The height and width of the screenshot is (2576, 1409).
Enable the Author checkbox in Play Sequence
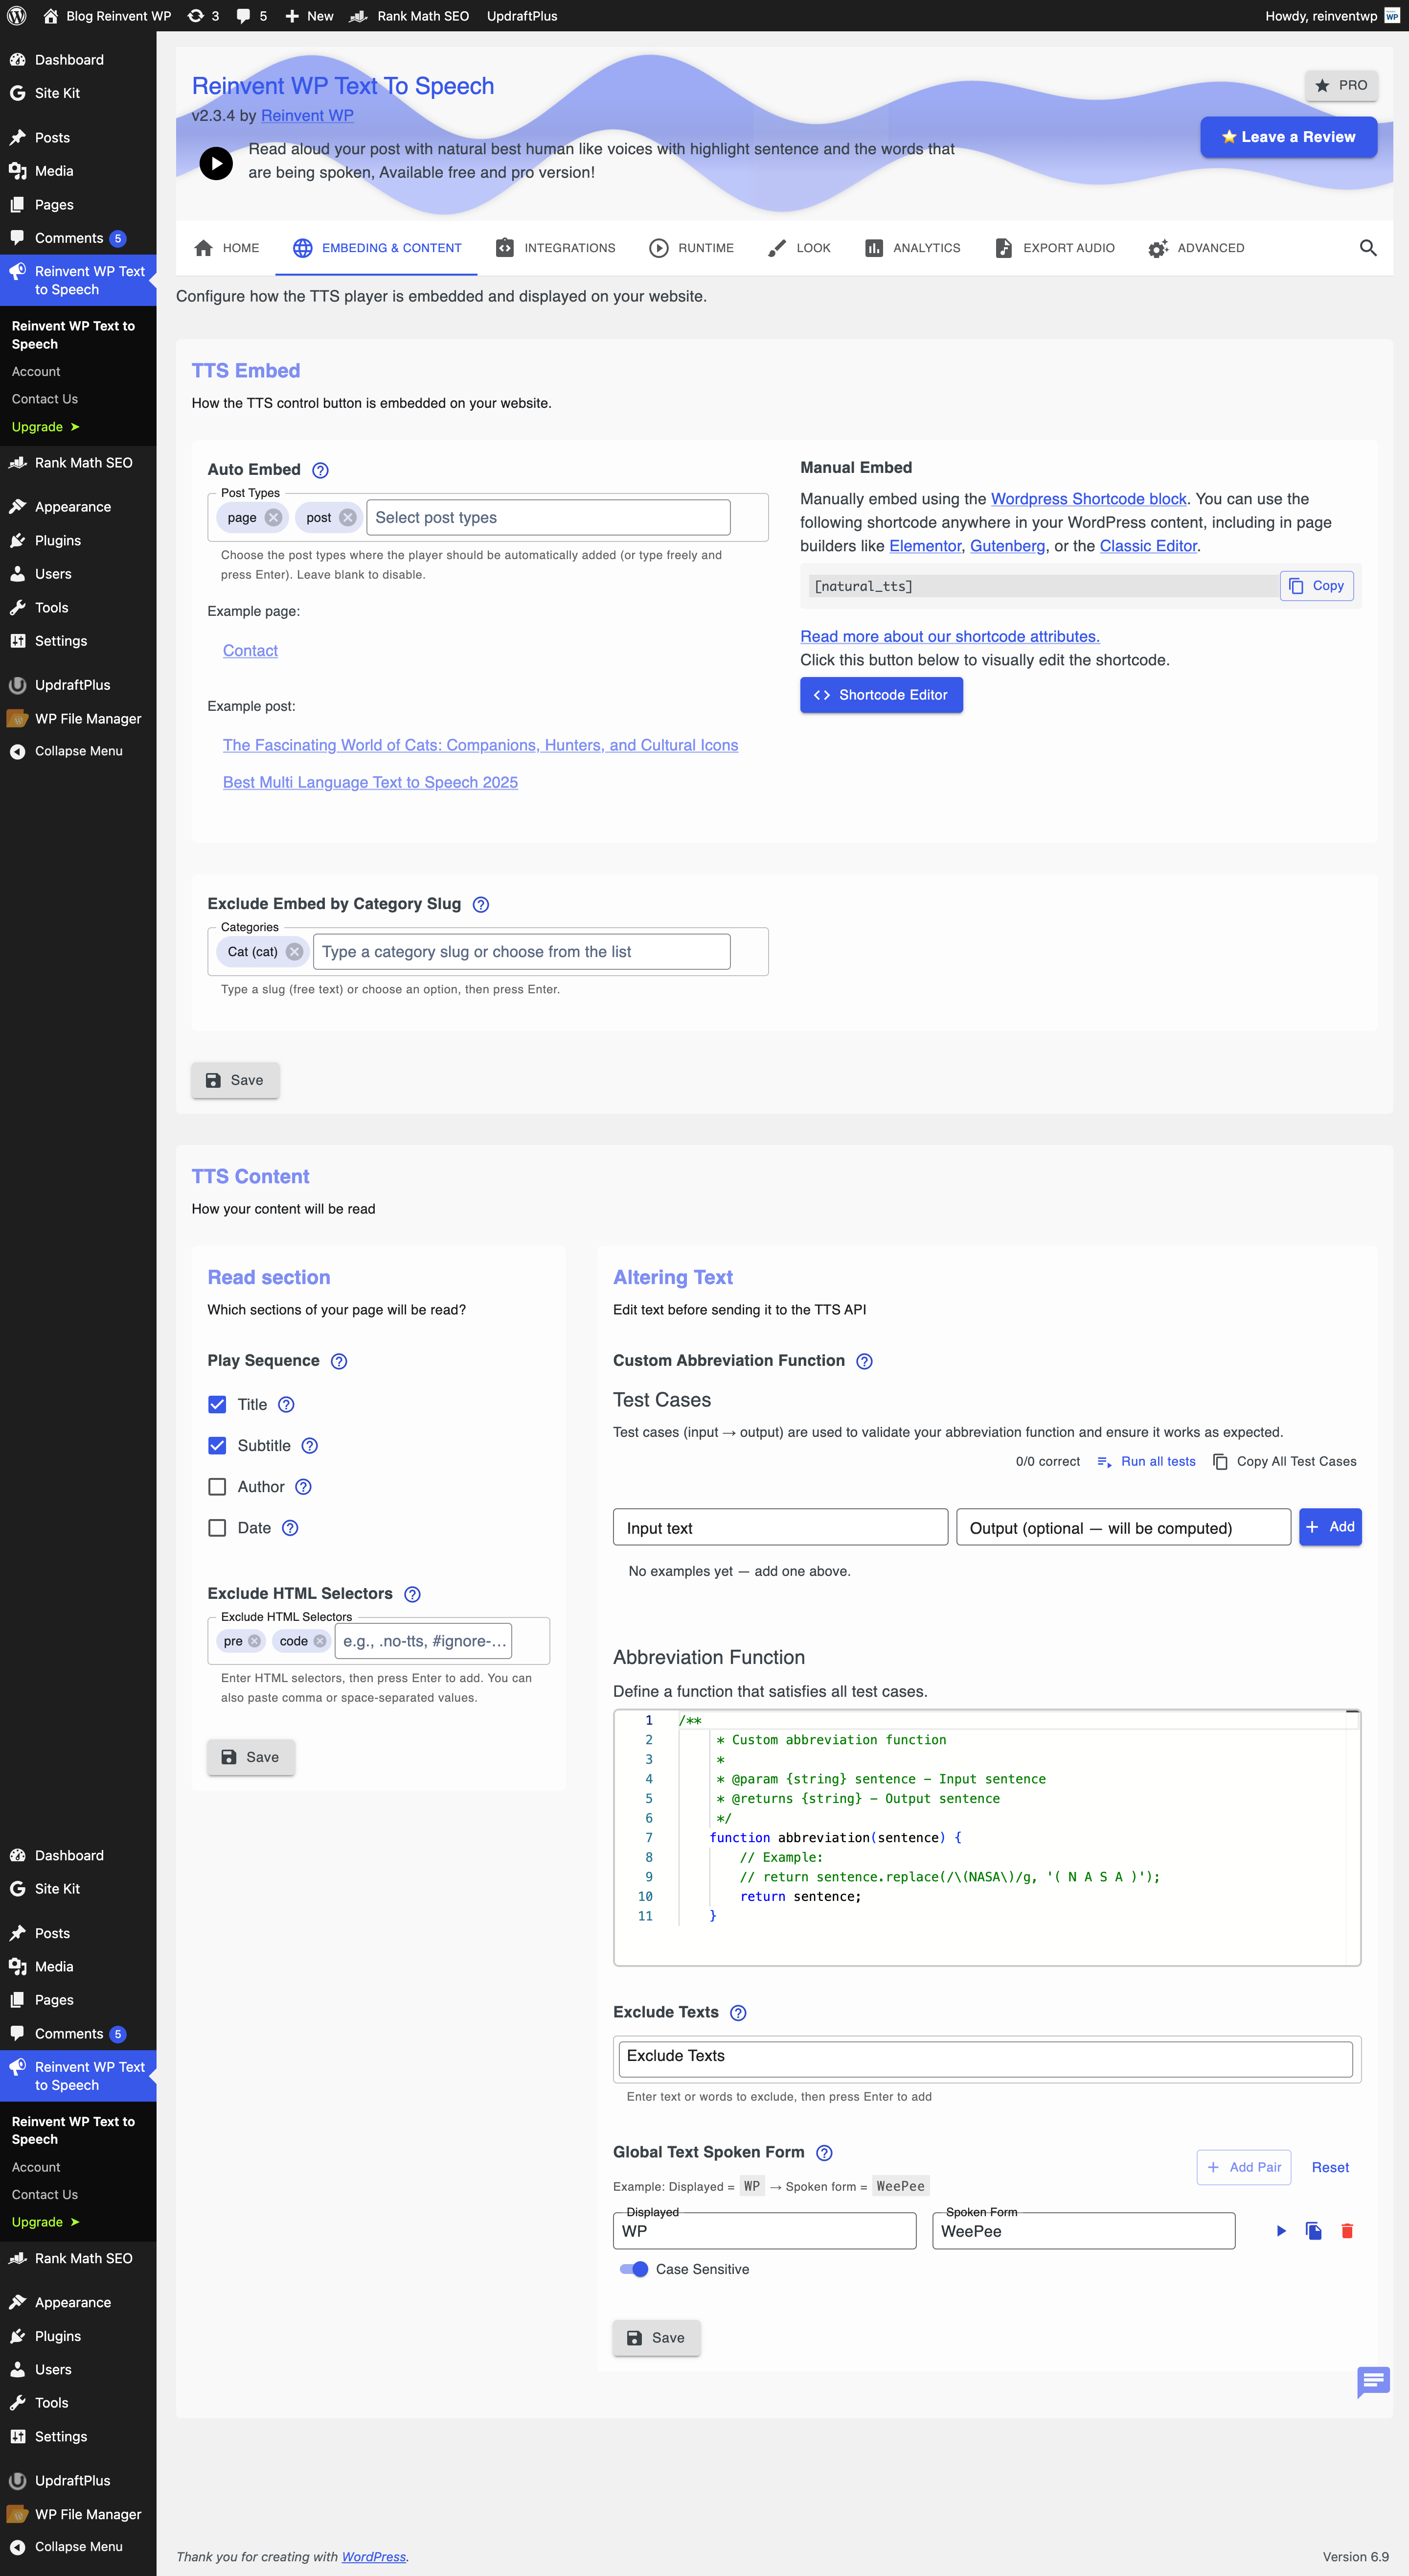(217, 1487)
